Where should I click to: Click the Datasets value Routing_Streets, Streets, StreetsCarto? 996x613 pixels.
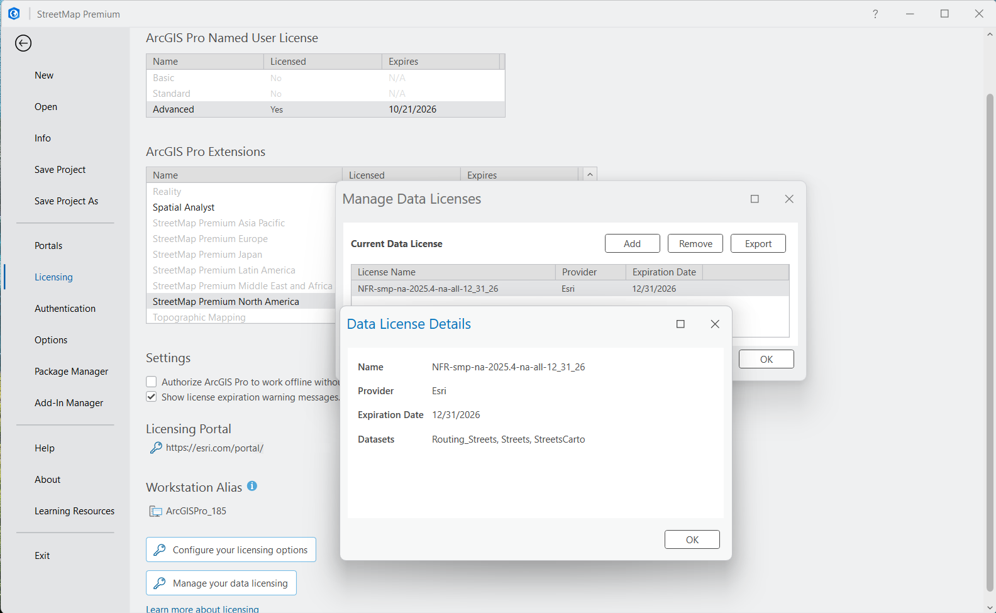[x=508, y=439]
